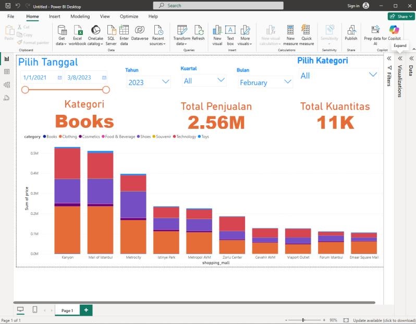Create a New measure
Image resolution: width=416 pixels, height=324 pixels.
click(x=290, y=30)
